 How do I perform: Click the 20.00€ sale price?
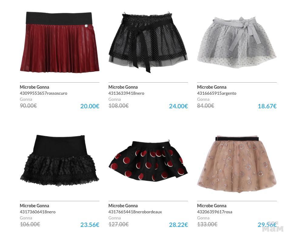(x=90, y=106)
